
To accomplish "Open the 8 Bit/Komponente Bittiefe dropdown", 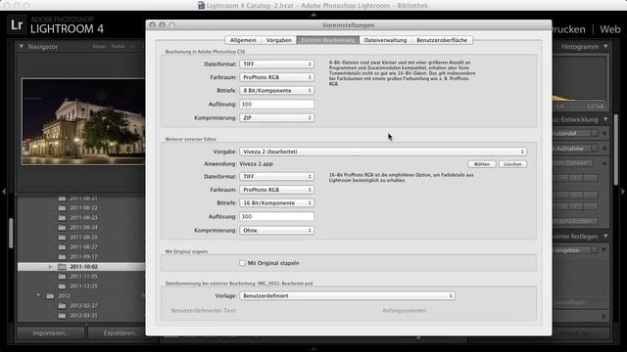I will (x=276, y=91).
